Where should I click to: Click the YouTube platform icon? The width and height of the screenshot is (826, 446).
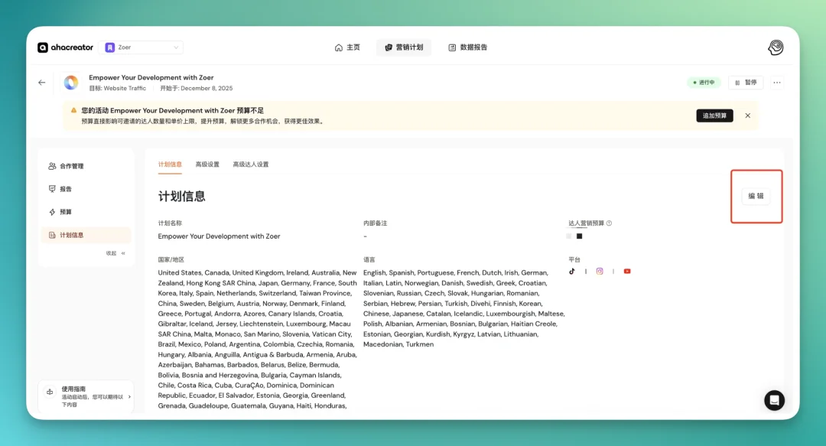pyautogui.click(x=627, y=271)
